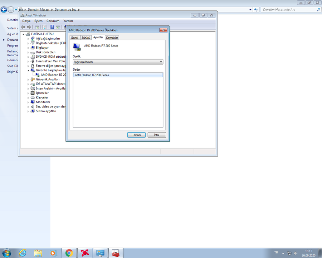This screenshot has width=322, height=258.
Task: Click the Properties sheet toolbar icon
Action: coord(44,27)
